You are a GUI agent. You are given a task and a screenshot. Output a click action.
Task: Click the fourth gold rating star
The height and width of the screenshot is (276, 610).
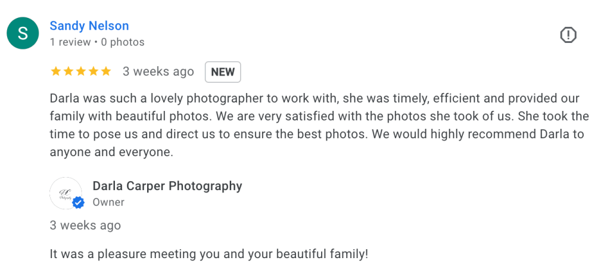(93, 72)
